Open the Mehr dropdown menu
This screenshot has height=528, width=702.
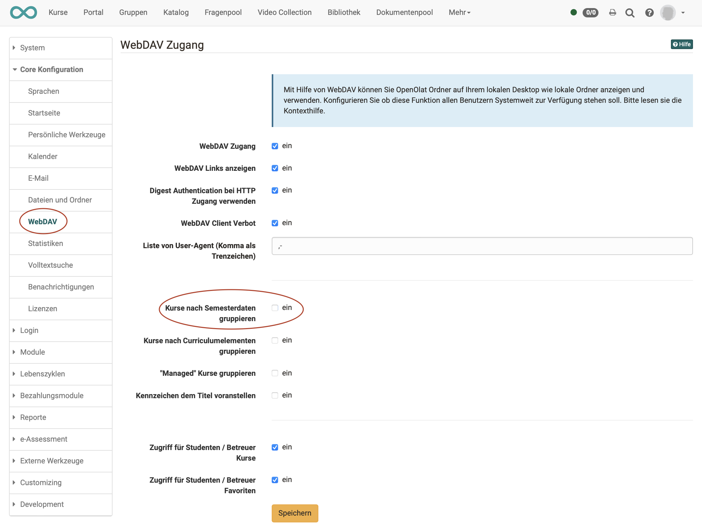tap(459, 12)
